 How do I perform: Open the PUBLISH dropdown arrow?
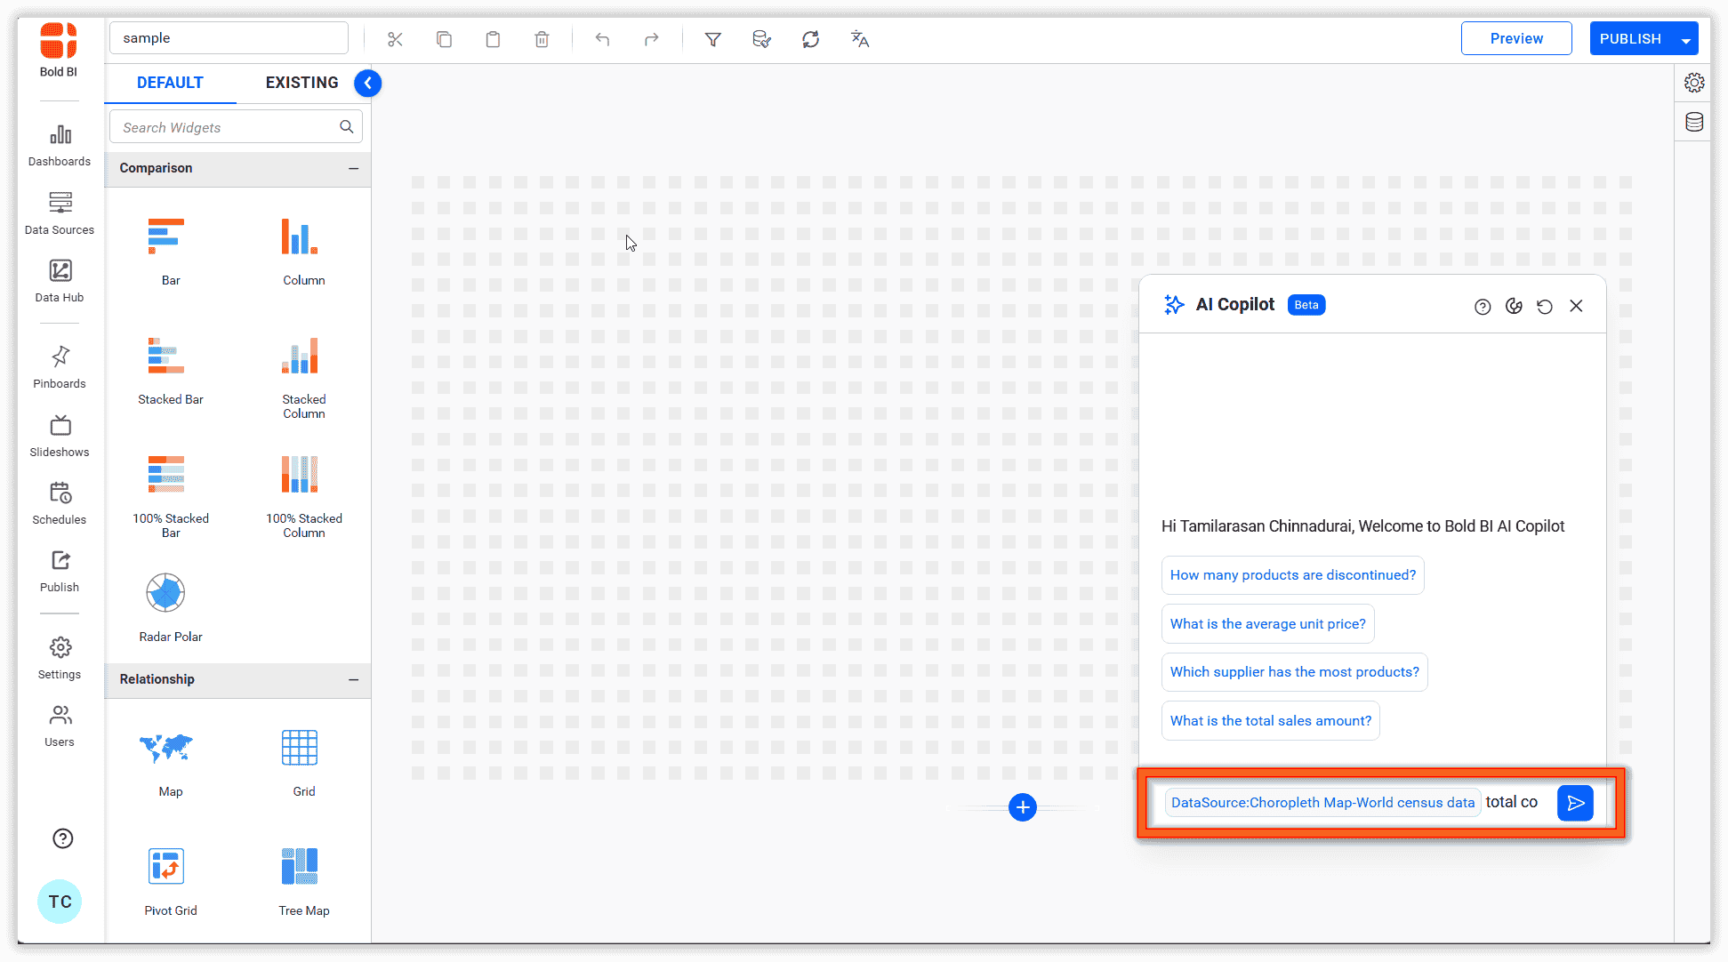click(x=1687, y=38)
